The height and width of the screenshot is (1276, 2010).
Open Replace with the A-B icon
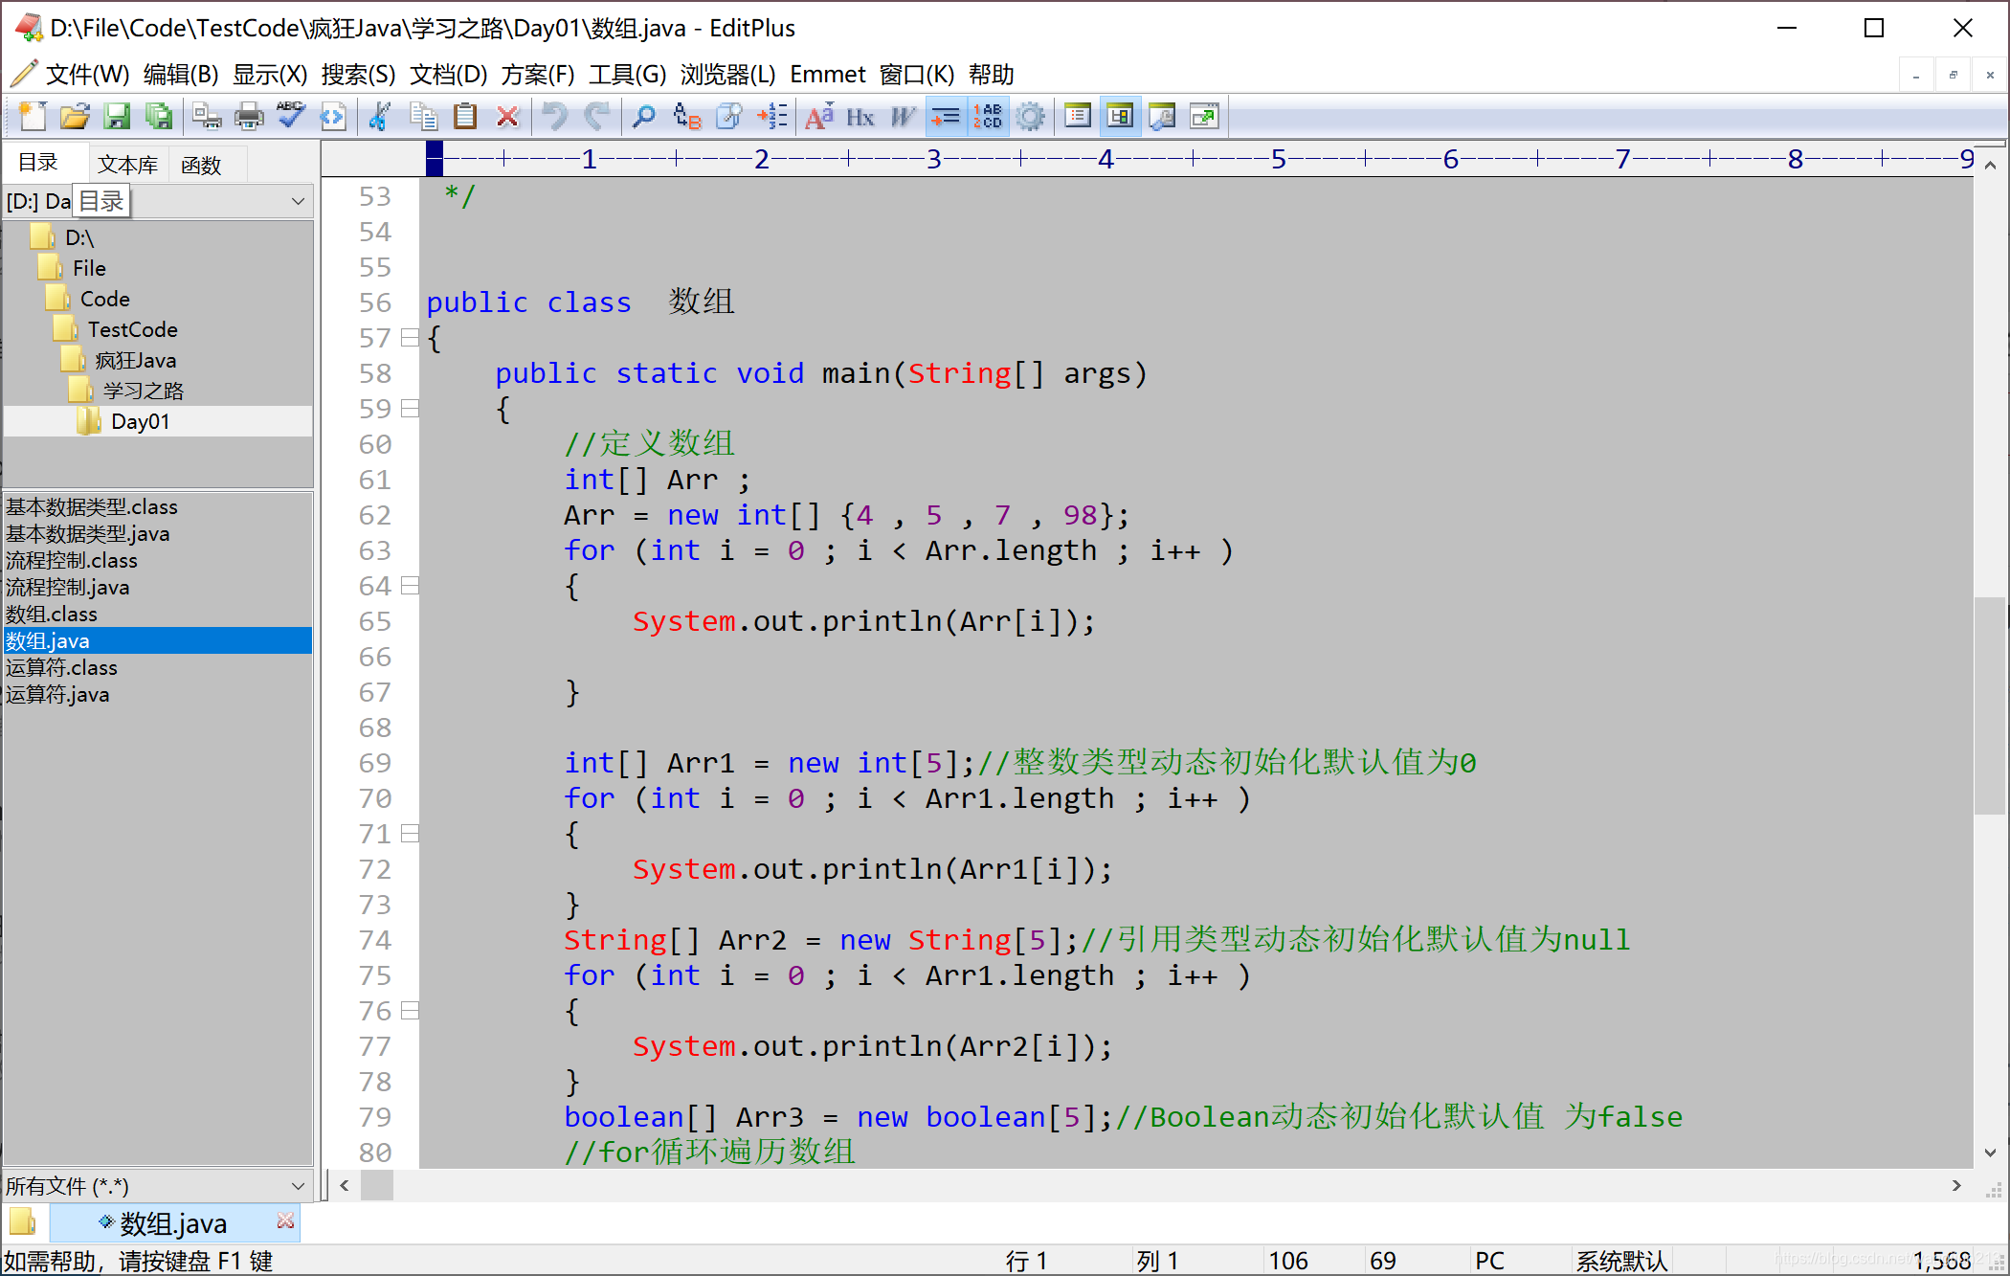[x=686, y=117]
